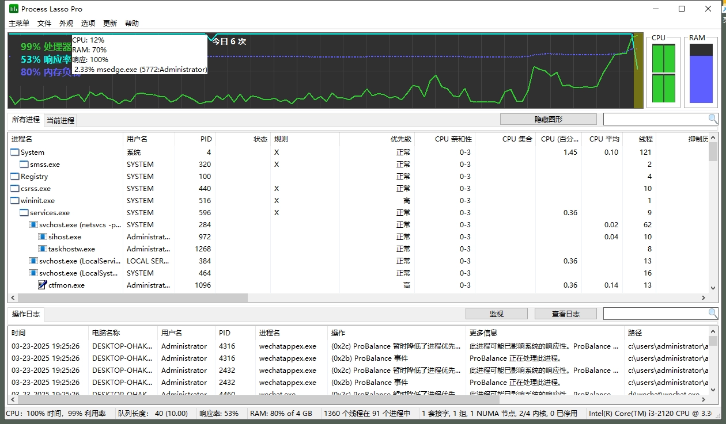Sort the log by 时间 column
This screenshot has height=424, width=726.
pyautogui.click(x=48, y=333)
